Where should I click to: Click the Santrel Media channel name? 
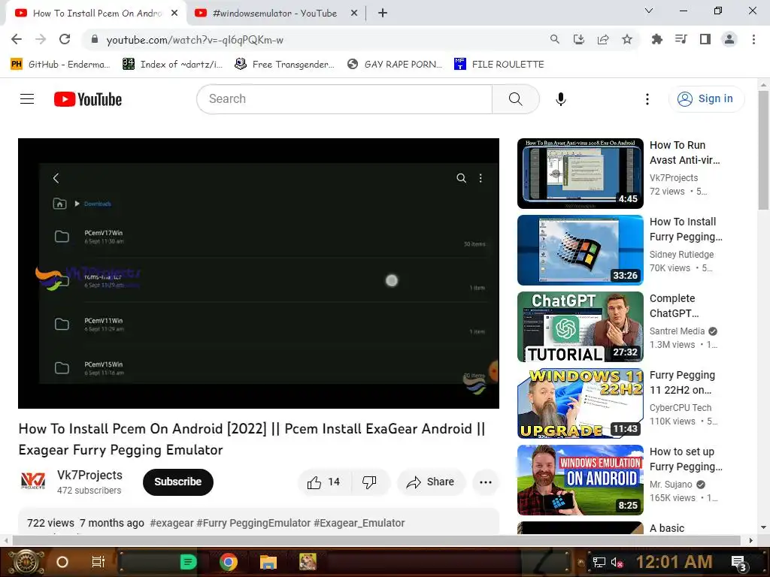[678, 331]
